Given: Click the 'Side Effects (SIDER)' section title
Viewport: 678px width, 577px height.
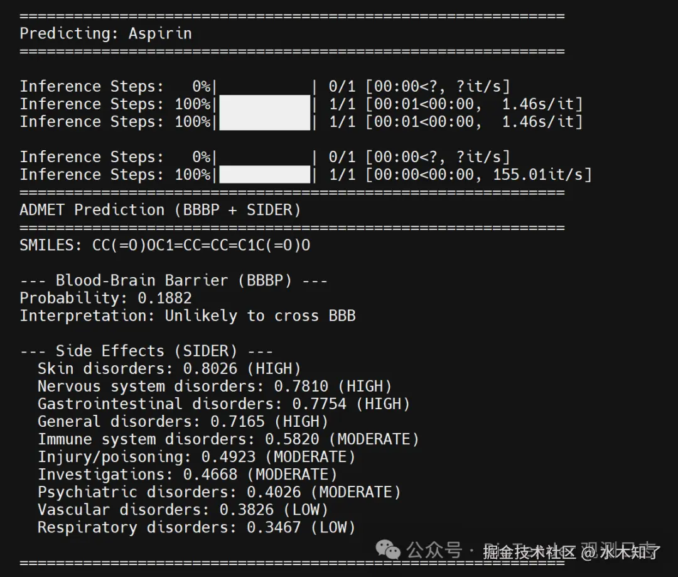Looking at the screenshot, I should (146, 351).
